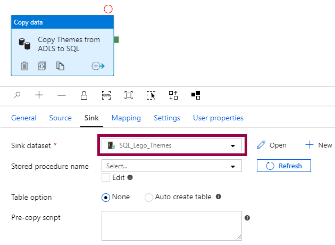
Task: Select the None table option
Action: 106,197
